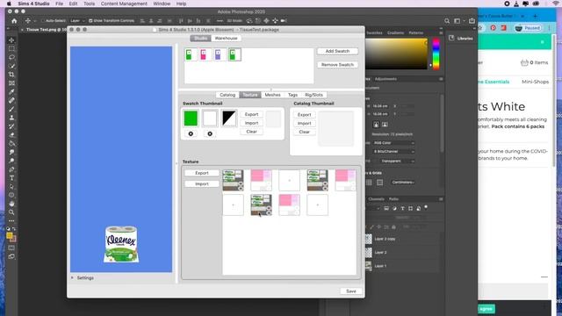Click Clear under Catalog Thumbnail

(305, 132)
